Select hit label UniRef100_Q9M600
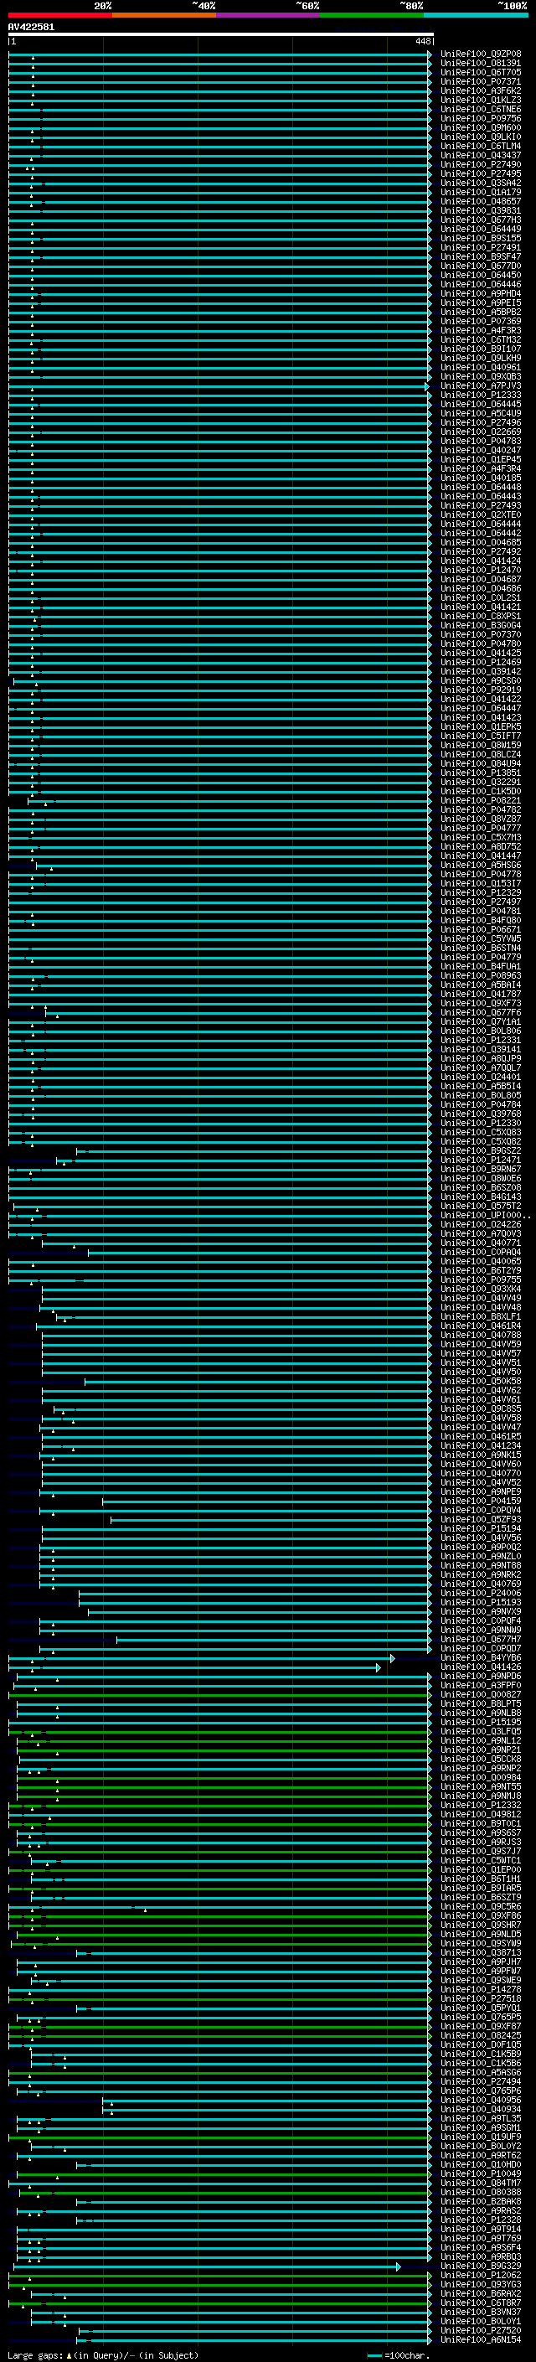Screen dimensions: 536x2362 (481, 127)
